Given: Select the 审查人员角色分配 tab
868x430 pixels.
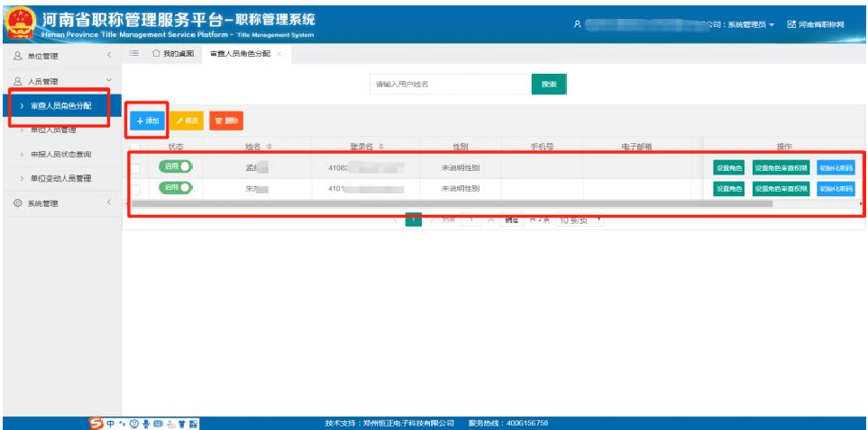Looking at the screenshot, I should tap(246, 54).
